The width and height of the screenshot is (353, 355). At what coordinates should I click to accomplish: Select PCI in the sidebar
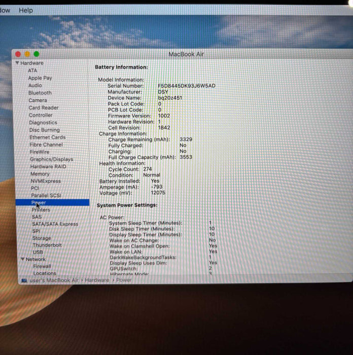[35, 188]
